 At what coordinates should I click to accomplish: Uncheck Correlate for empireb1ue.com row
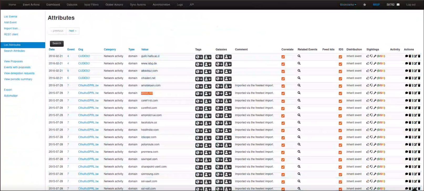coord(283,116)
